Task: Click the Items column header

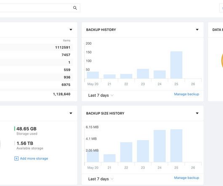Action: pos(66,40)
